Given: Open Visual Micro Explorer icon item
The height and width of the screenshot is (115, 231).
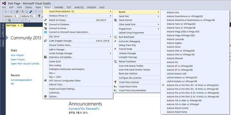Looking at the screenshot, I should pos(116,82).
